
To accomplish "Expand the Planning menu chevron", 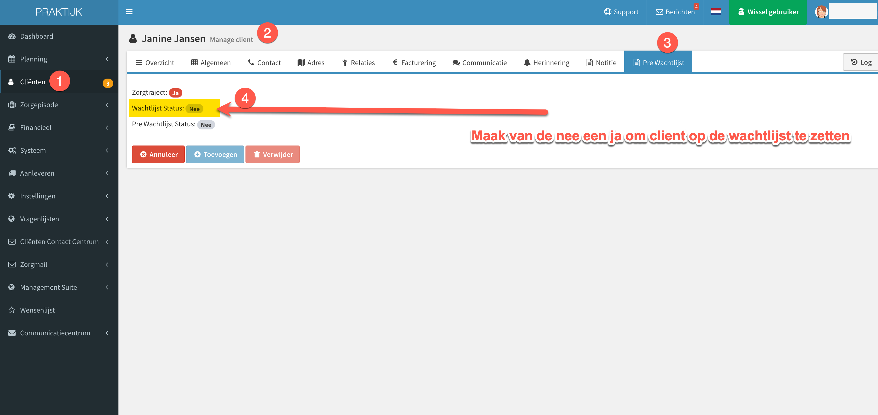I will tap(107, 59).
